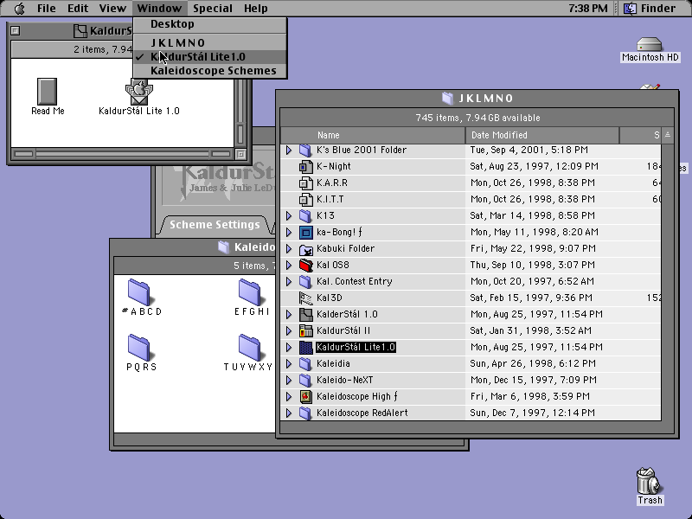The height and width of the screenshot is (519, 692).
Task: Click the Kaleido-NeXT folder icon
Action: pos(305,380)
